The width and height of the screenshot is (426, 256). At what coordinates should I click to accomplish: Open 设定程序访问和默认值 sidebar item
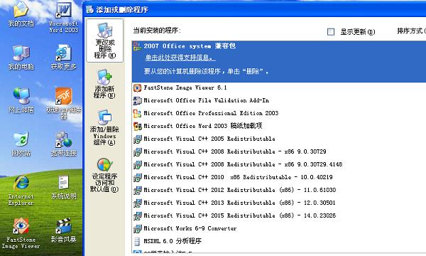point(104,175)
